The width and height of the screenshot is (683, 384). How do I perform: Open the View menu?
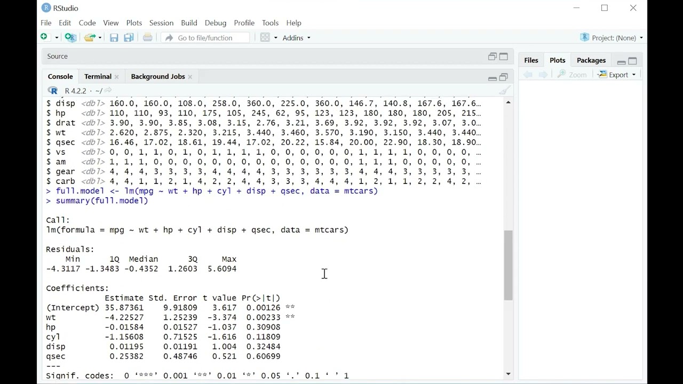pyautogui.click(x=110, y=23)
